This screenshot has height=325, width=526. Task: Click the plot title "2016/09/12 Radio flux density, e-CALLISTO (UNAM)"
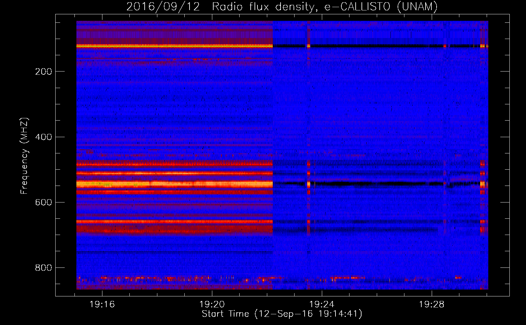(282, 6)
